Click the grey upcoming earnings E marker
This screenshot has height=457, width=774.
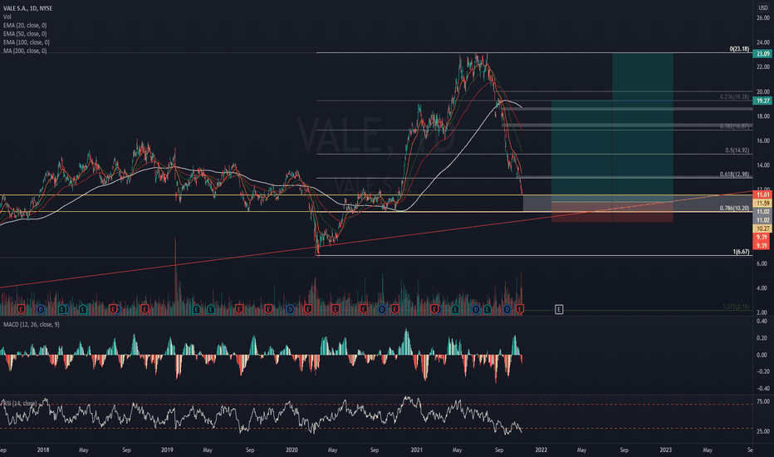click(559, 309)
